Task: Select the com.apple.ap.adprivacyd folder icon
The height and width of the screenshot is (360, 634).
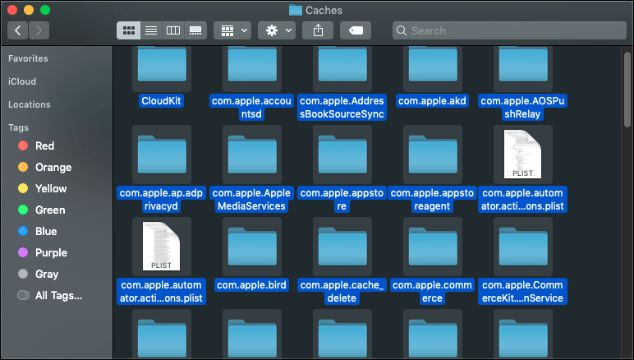Action: coord(162,155)
